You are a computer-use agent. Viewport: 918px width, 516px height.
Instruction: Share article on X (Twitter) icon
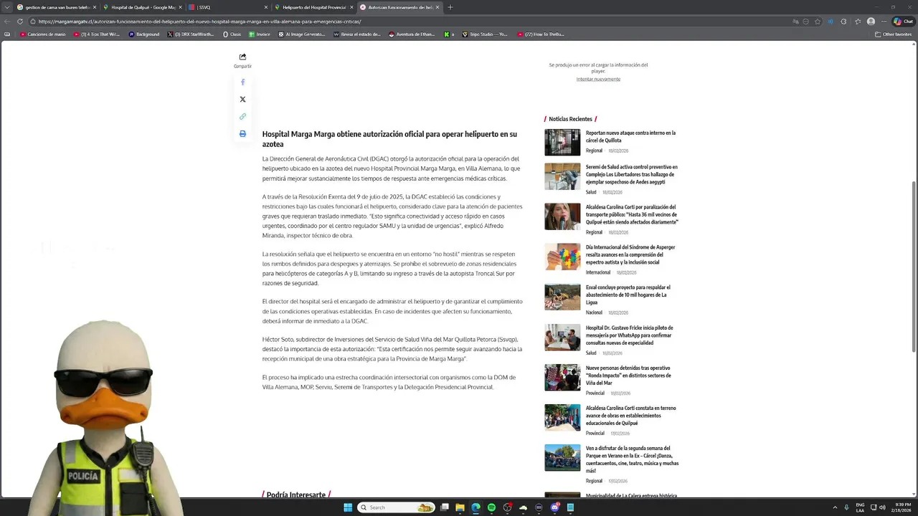[x=242, y=100]
